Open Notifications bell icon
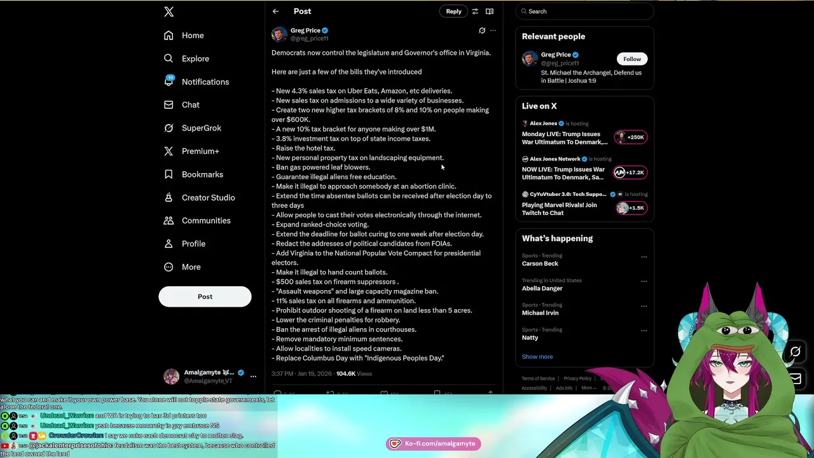 click(x=169, y=81)
